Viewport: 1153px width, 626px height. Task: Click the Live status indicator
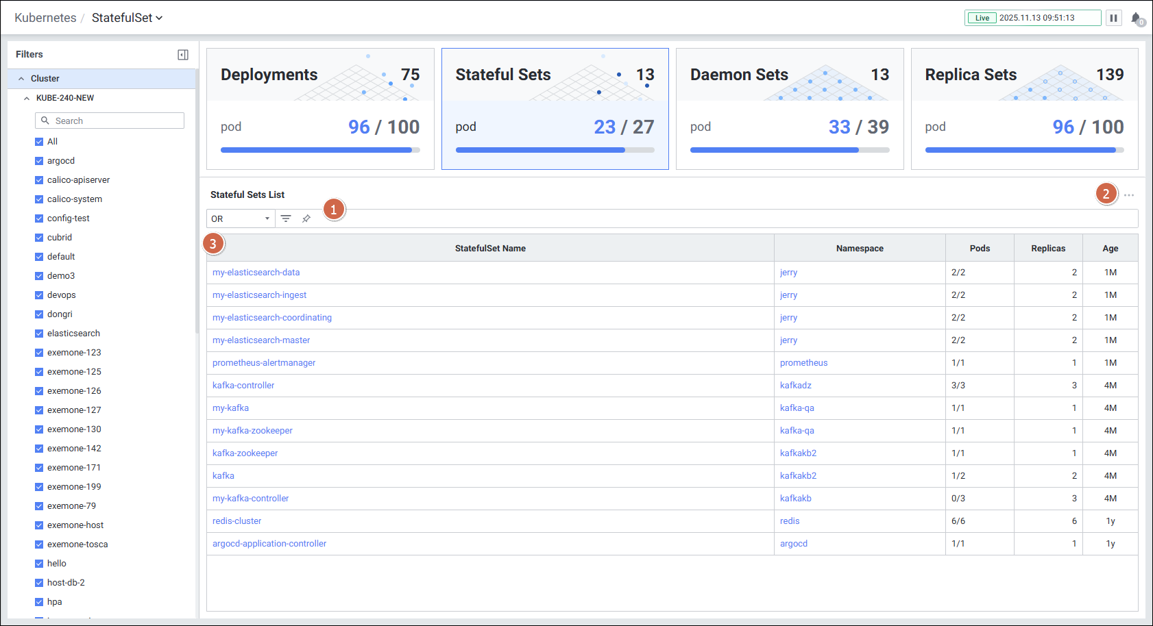[982, 18]
